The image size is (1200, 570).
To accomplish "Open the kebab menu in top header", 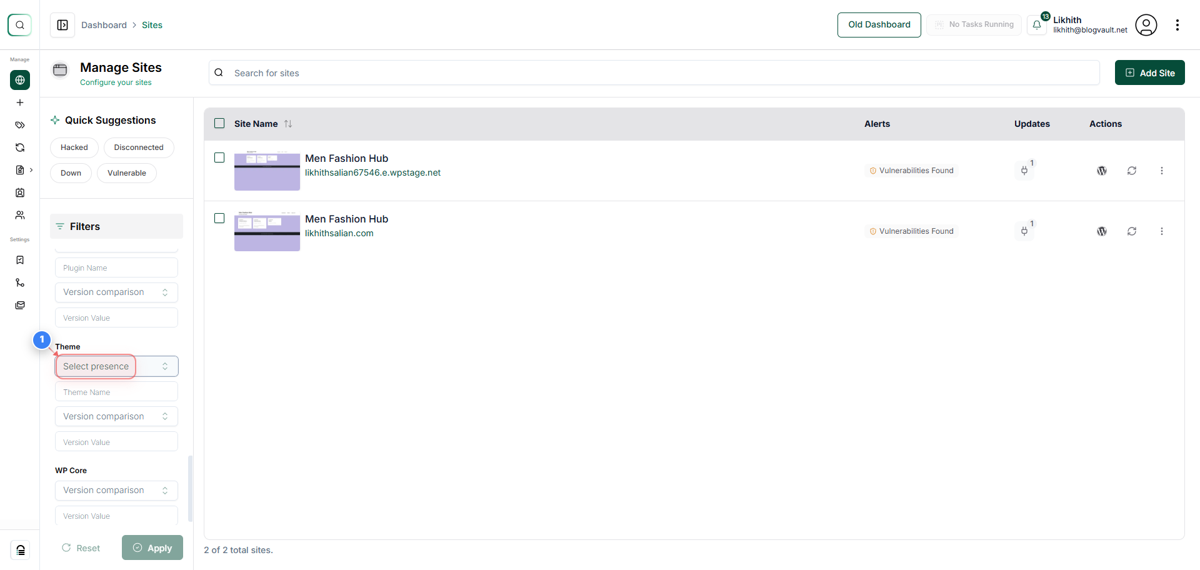I will 1177,25.
